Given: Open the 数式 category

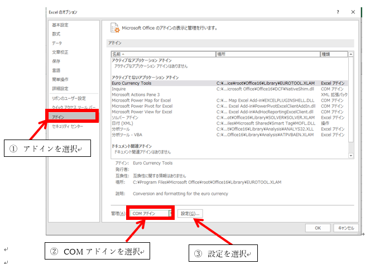Looking at the screenshot, I should (x=56, y=34).
